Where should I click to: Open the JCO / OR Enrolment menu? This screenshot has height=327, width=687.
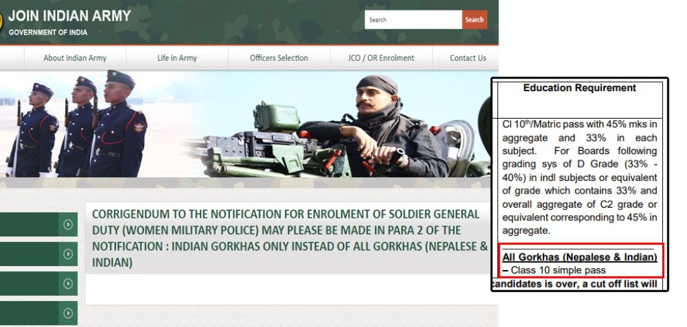click(x=381, y=58)
